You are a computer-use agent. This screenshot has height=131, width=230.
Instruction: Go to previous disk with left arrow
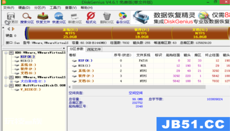point(9,29)
